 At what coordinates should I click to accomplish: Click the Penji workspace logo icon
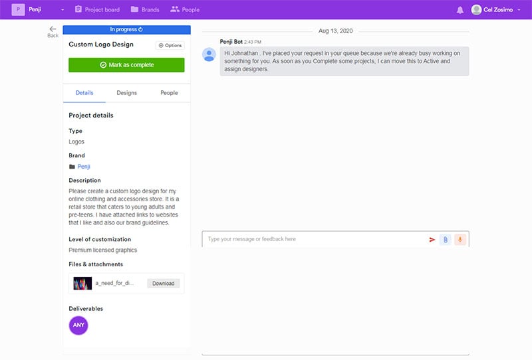[x=18, y=9]
